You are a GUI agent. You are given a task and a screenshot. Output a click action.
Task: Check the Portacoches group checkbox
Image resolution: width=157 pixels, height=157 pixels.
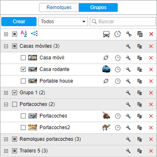[15, 104]
